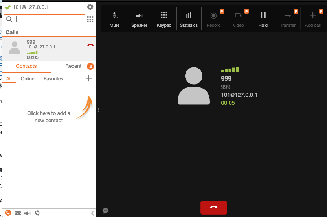327x217 pixels.
Task: Hang up using the large red button
Action: (x=213, y=208)
